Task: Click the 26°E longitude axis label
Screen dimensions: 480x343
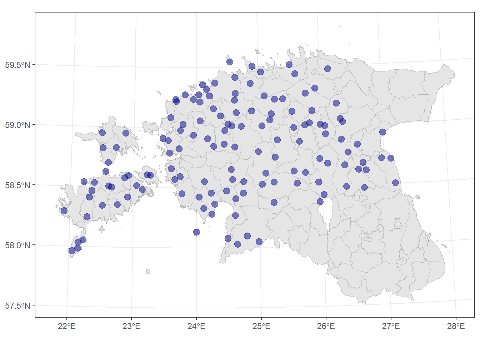Action: pyautogui.click(x=326, y=326)
